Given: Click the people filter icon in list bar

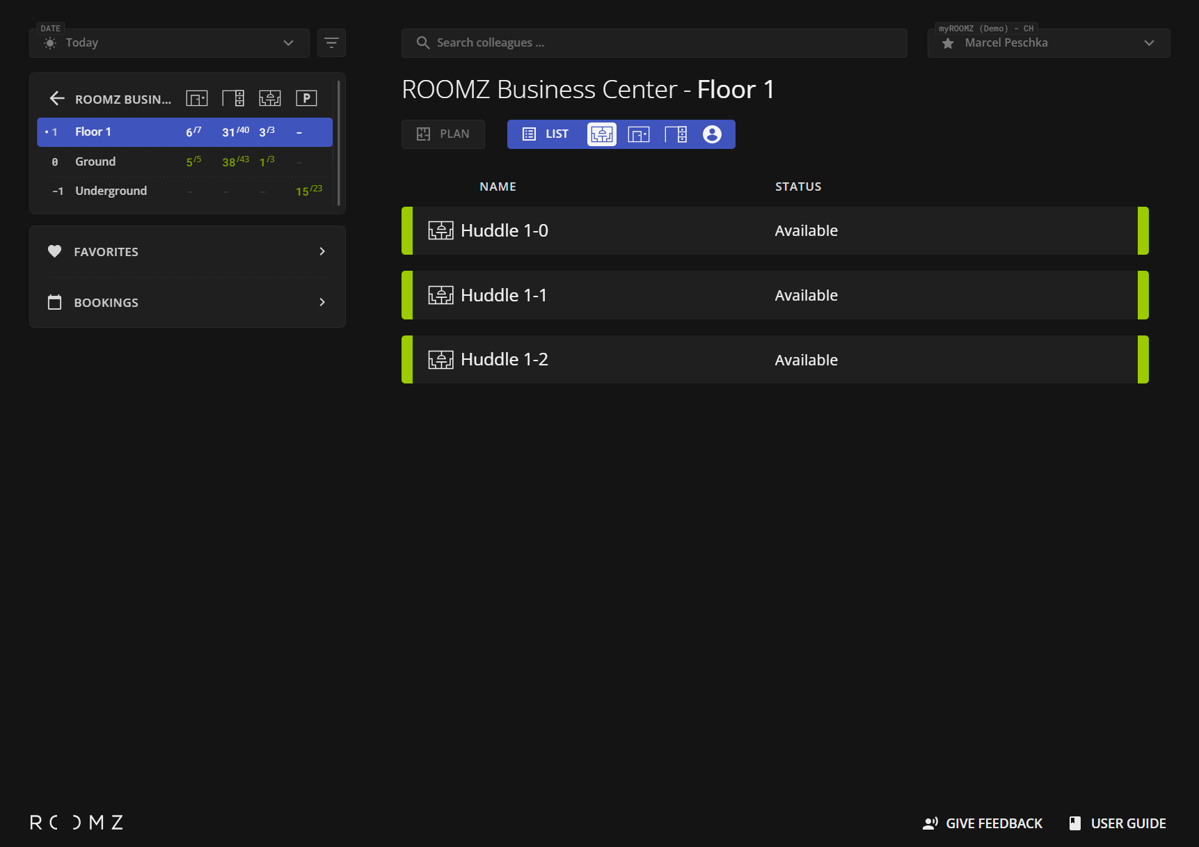Looking at the screenshot, I should pyautogui.click(x=712, y=134).
